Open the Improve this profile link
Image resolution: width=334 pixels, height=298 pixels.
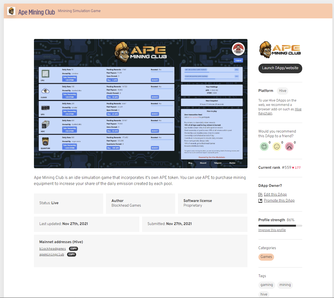coord(272,230)
